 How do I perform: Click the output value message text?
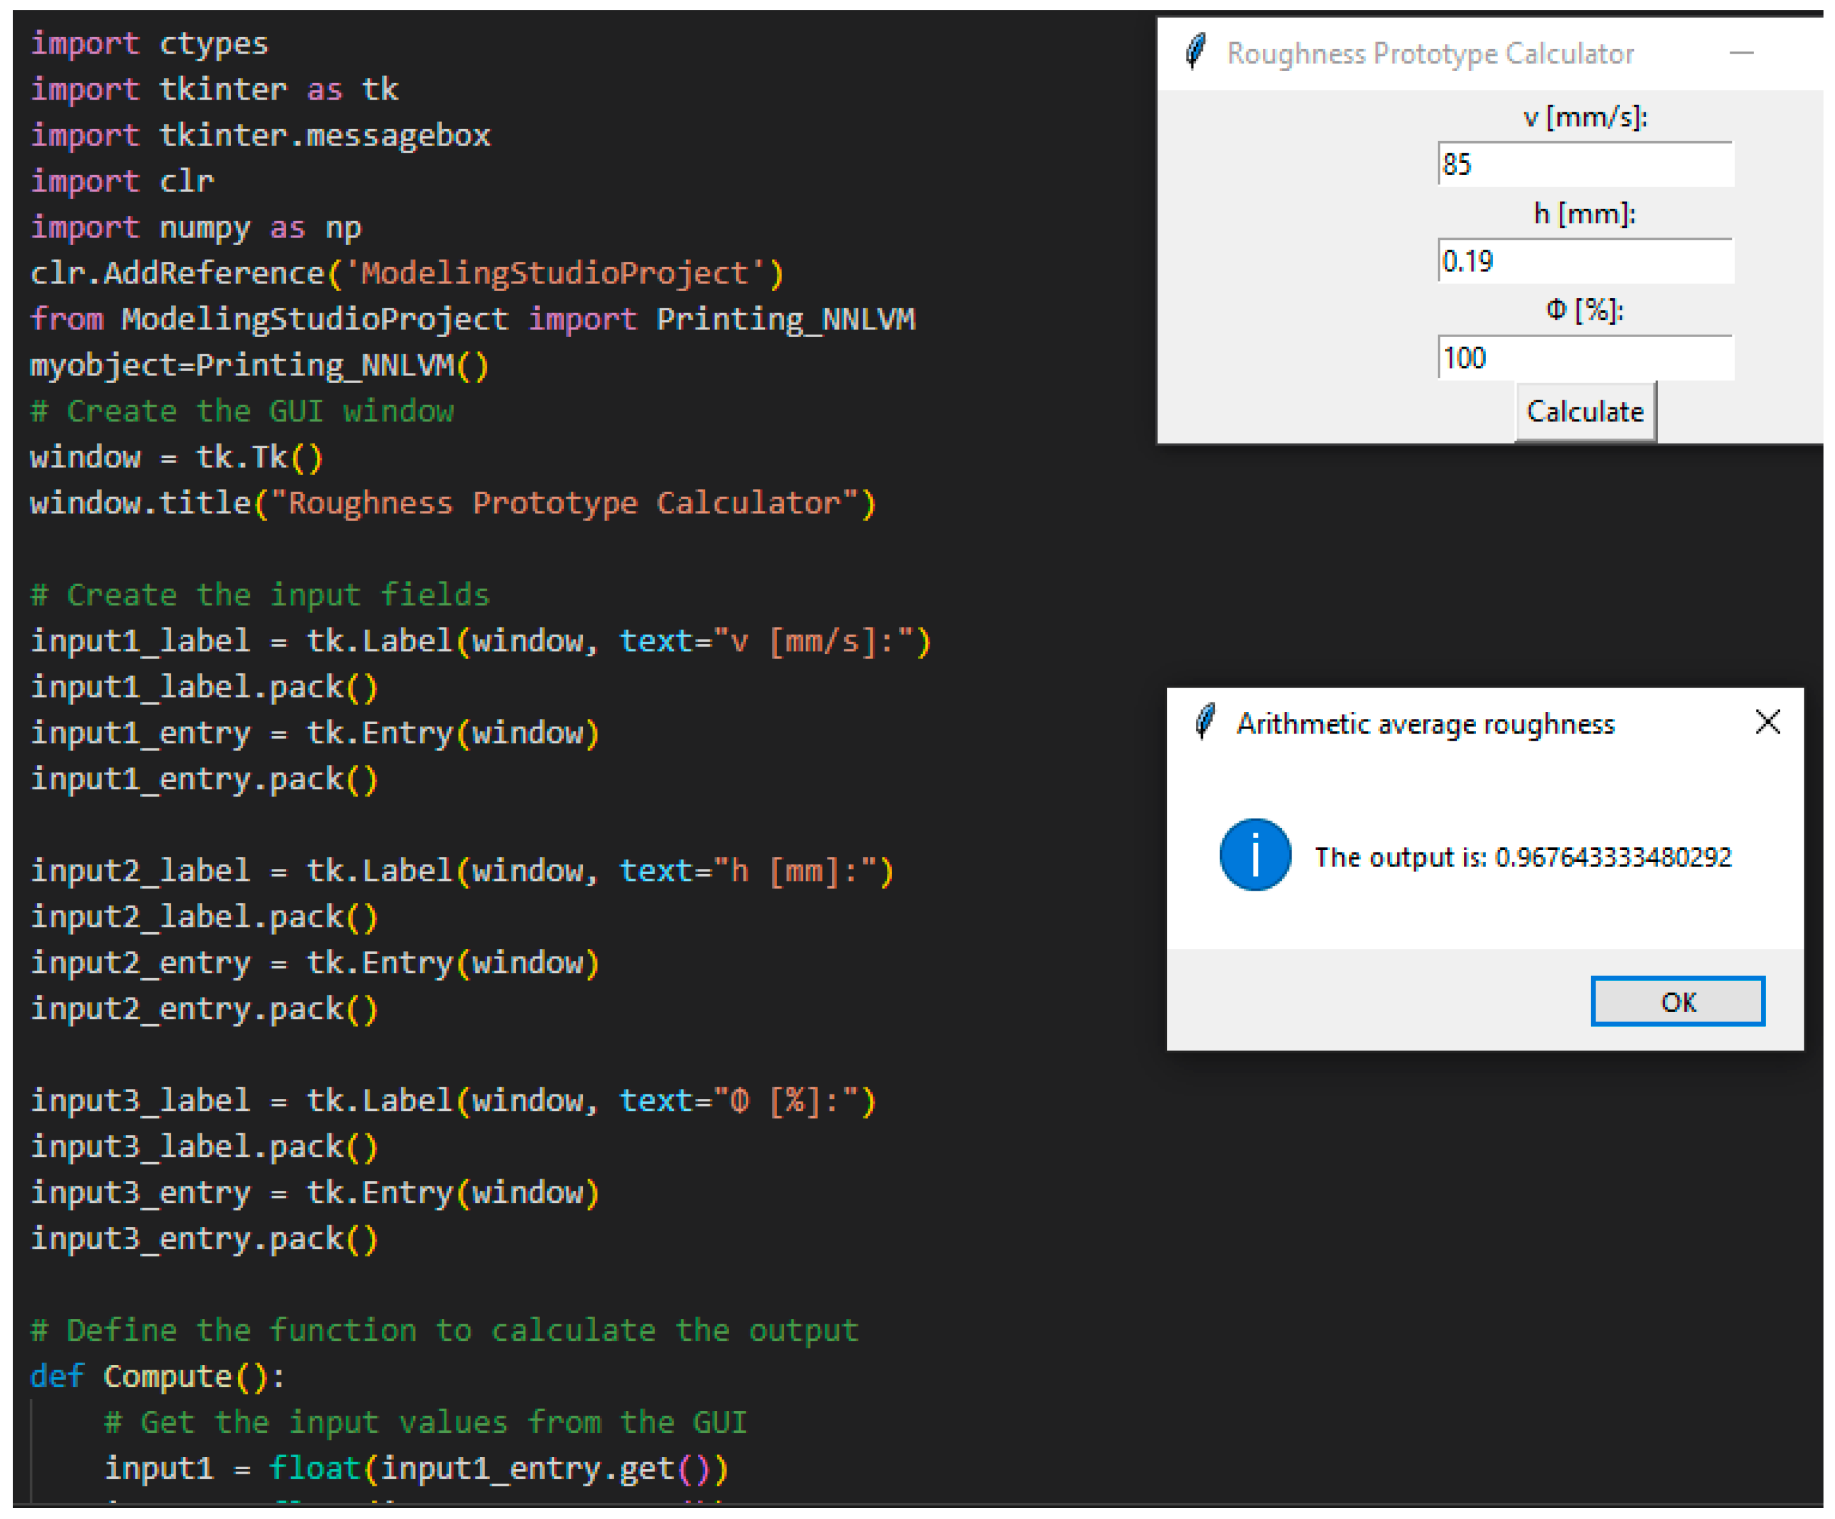click(x=1522, y=858)
